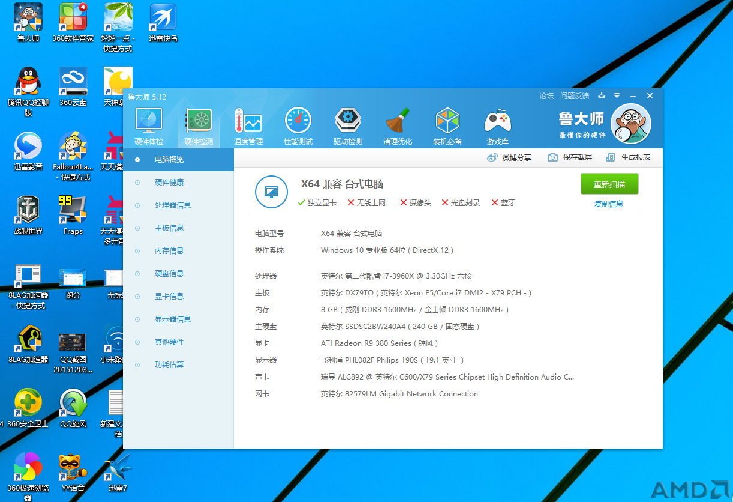Click 生成报表 to generate a report
The height and width of the screenshot is (502, 733).
tap(628, 157)
